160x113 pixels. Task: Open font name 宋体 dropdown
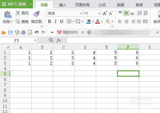(x=81, y=13)
